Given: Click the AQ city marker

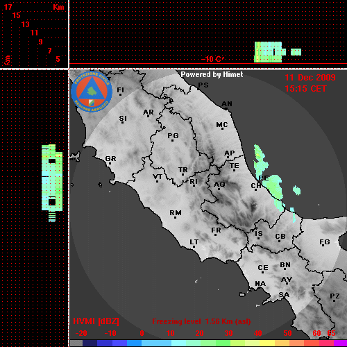Looking at the screenshot, I should [219, 189].
